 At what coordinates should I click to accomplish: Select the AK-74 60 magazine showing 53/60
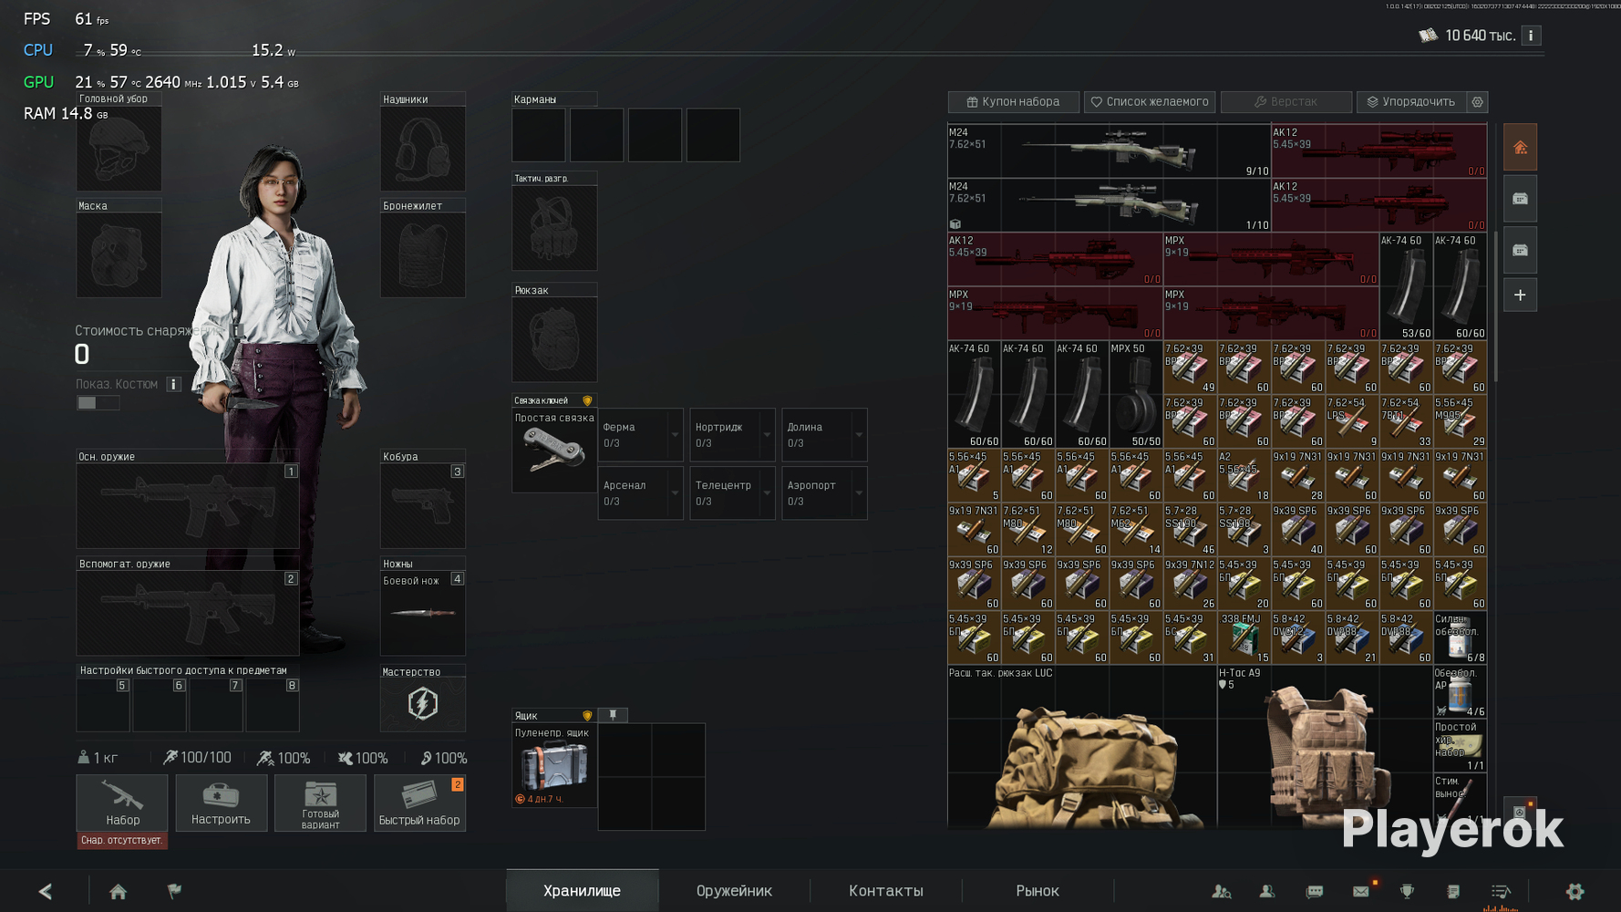tap(1406, 287)
